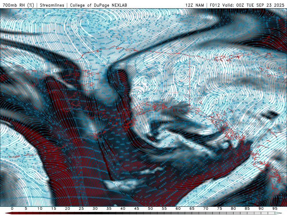Click the 95 label on the colorbar
This screenshot has width=287, height=215.
pyautogui.click(x=275, y=209)
